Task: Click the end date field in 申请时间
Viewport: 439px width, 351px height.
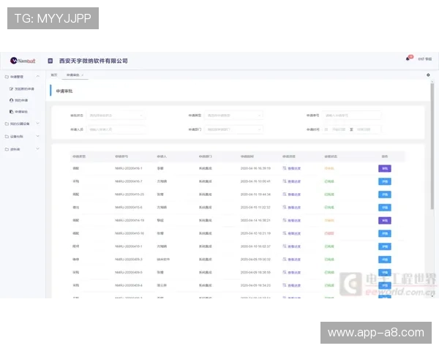Action: (x=364, y=129)
